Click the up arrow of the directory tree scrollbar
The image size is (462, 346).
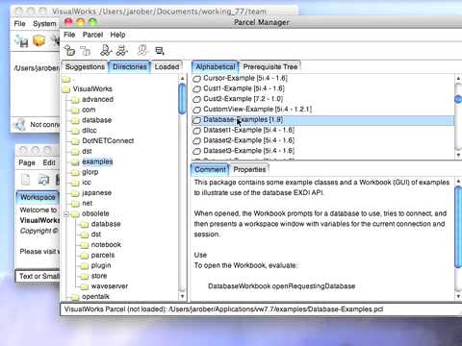tap(182, 78)
